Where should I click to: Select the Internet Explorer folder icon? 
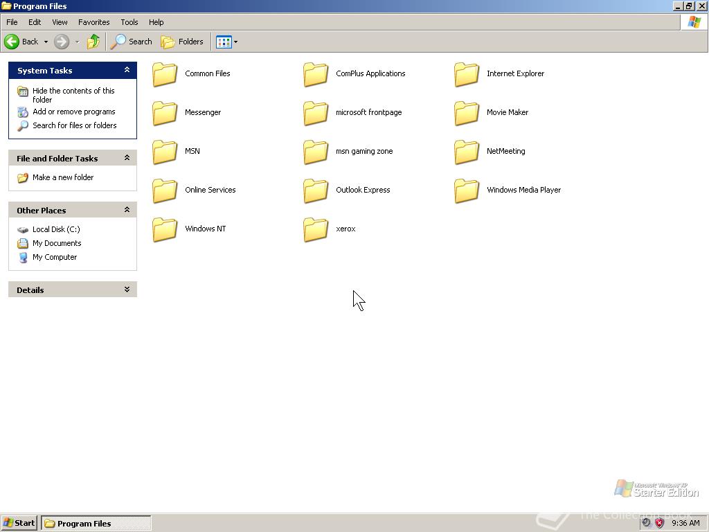[x=467, y=74]
